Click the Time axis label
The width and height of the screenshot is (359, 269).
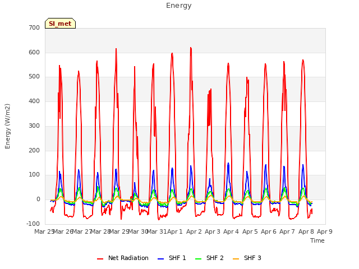coord(317,240)
